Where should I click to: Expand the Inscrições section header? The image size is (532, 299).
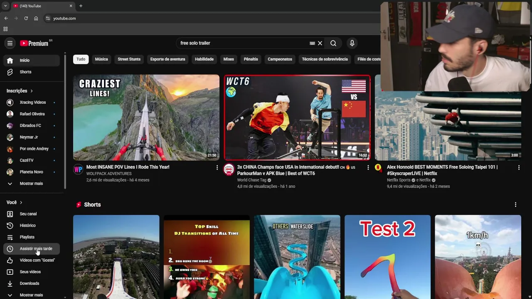tap(20, 91)
